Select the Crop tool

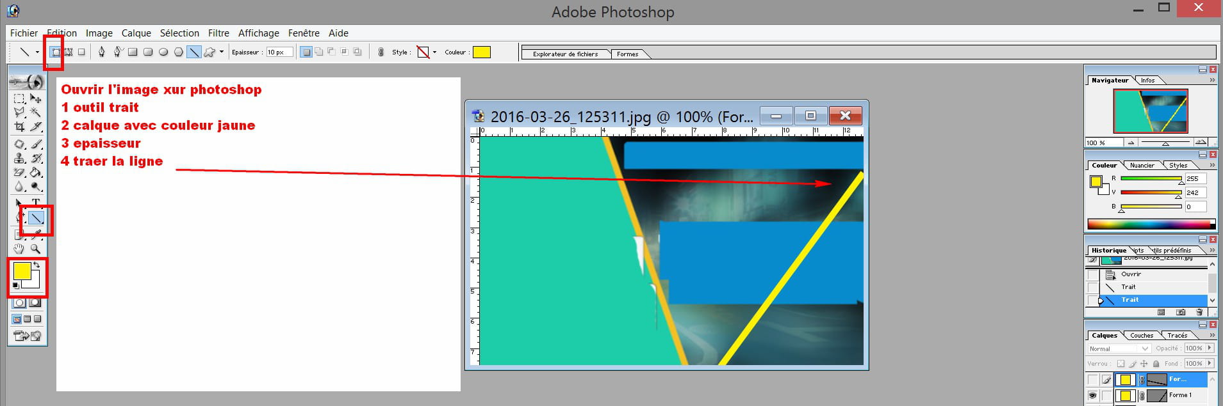tap(19, 127)
